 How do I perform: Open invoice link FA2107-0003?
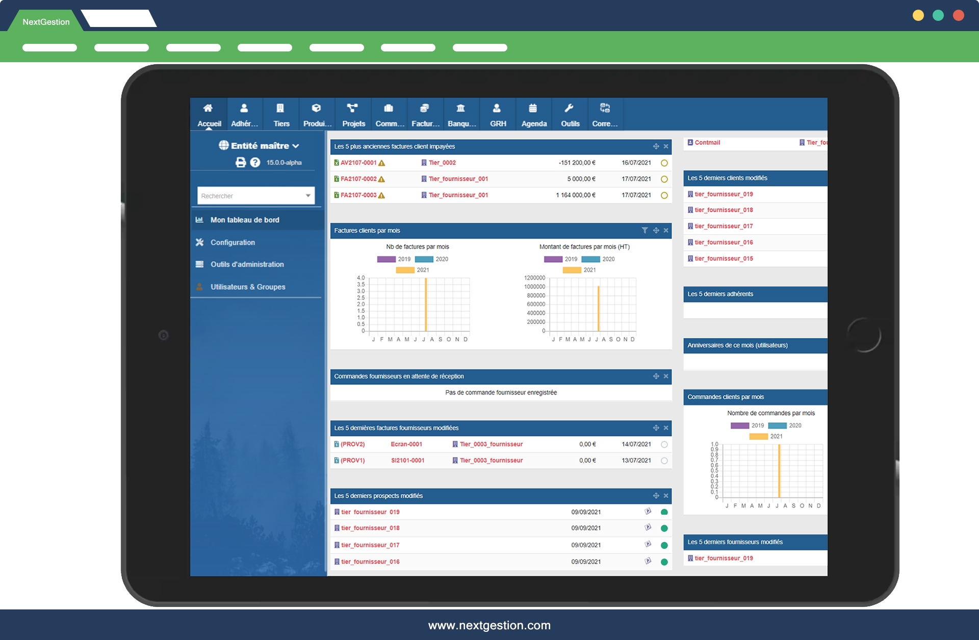coord(358,195)
